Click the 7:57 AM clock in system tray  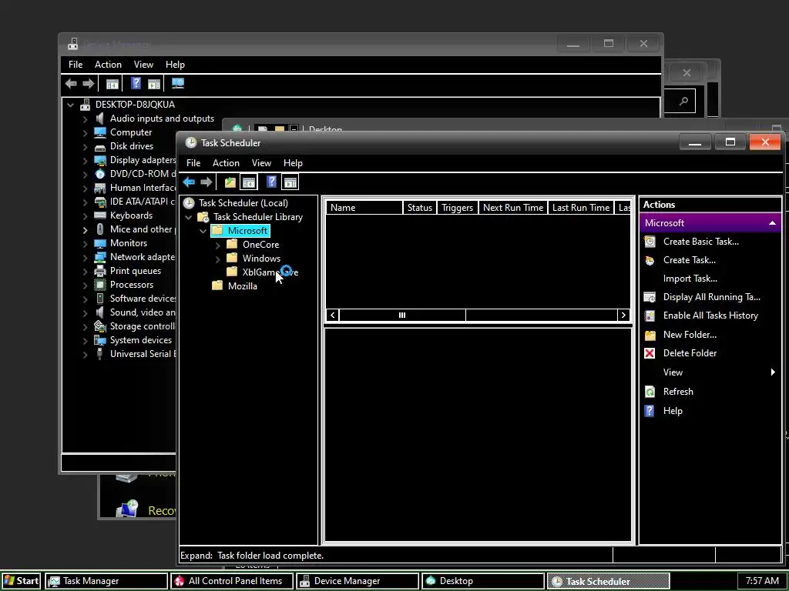click(762, 581)
